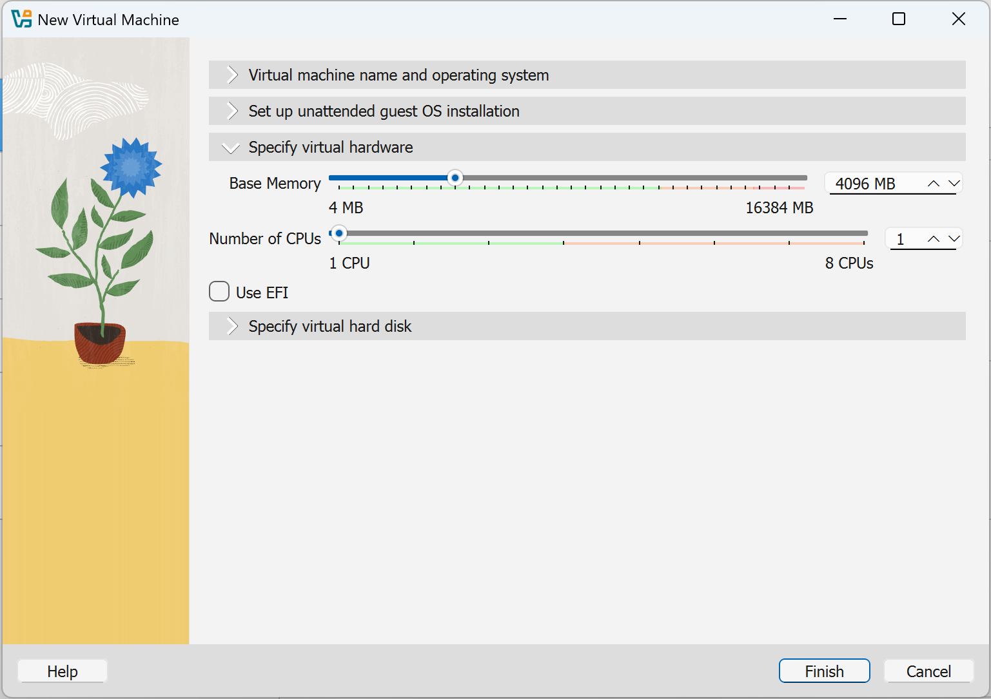Expand Set up unattended guest OS installation
The height and width of the screenshot is (699, 991).
(587, 111)
